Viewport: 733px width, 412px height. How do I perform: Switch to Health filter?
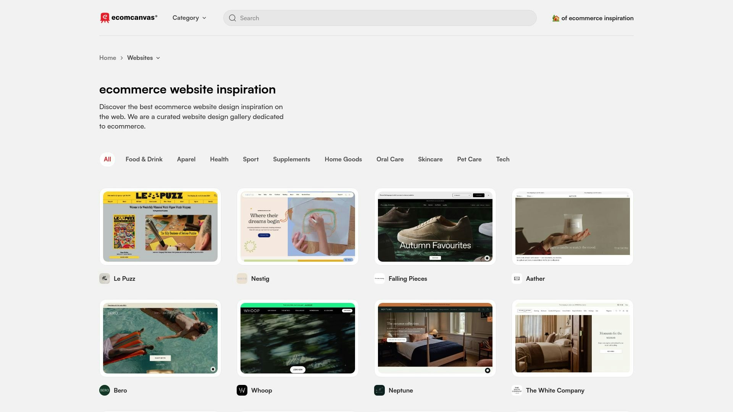pos(219,159)
